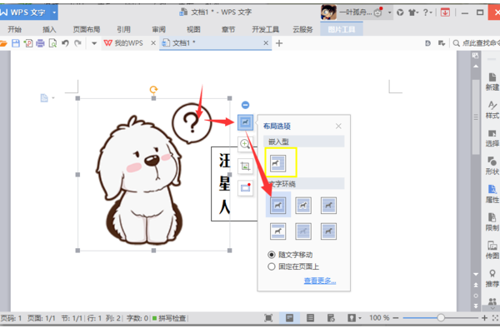
Task: Select the third text wrapping option in first row
Action: (x=328, y=206)
